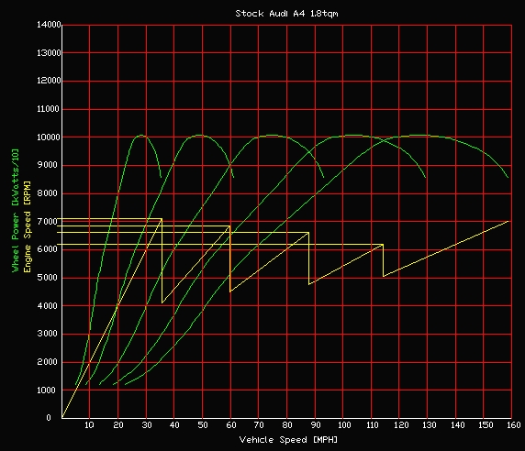Click the x-axis value 50
The height and width of the screenshot is (451, 525).
click(x=203, y=425)
